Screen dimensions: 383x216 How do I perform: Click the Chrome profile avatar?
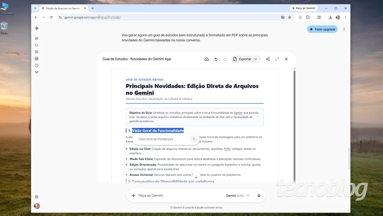(x=338, y=17)
